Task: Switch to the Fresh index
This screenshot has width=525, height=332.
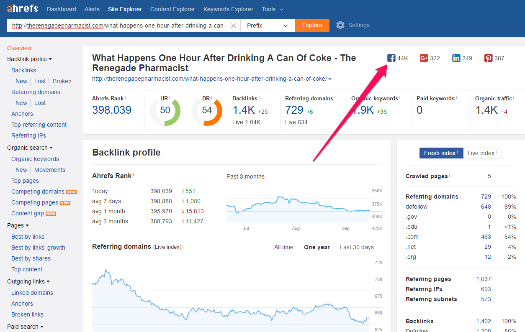Action: coord(441,153)
